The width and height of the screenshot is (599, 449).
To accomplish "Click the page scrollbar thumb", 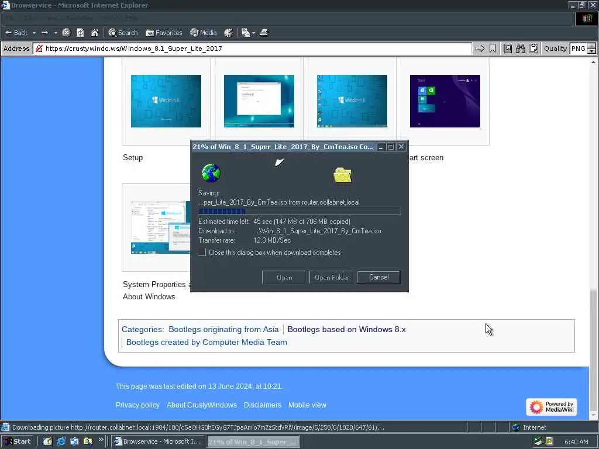I will coord(593,349).
